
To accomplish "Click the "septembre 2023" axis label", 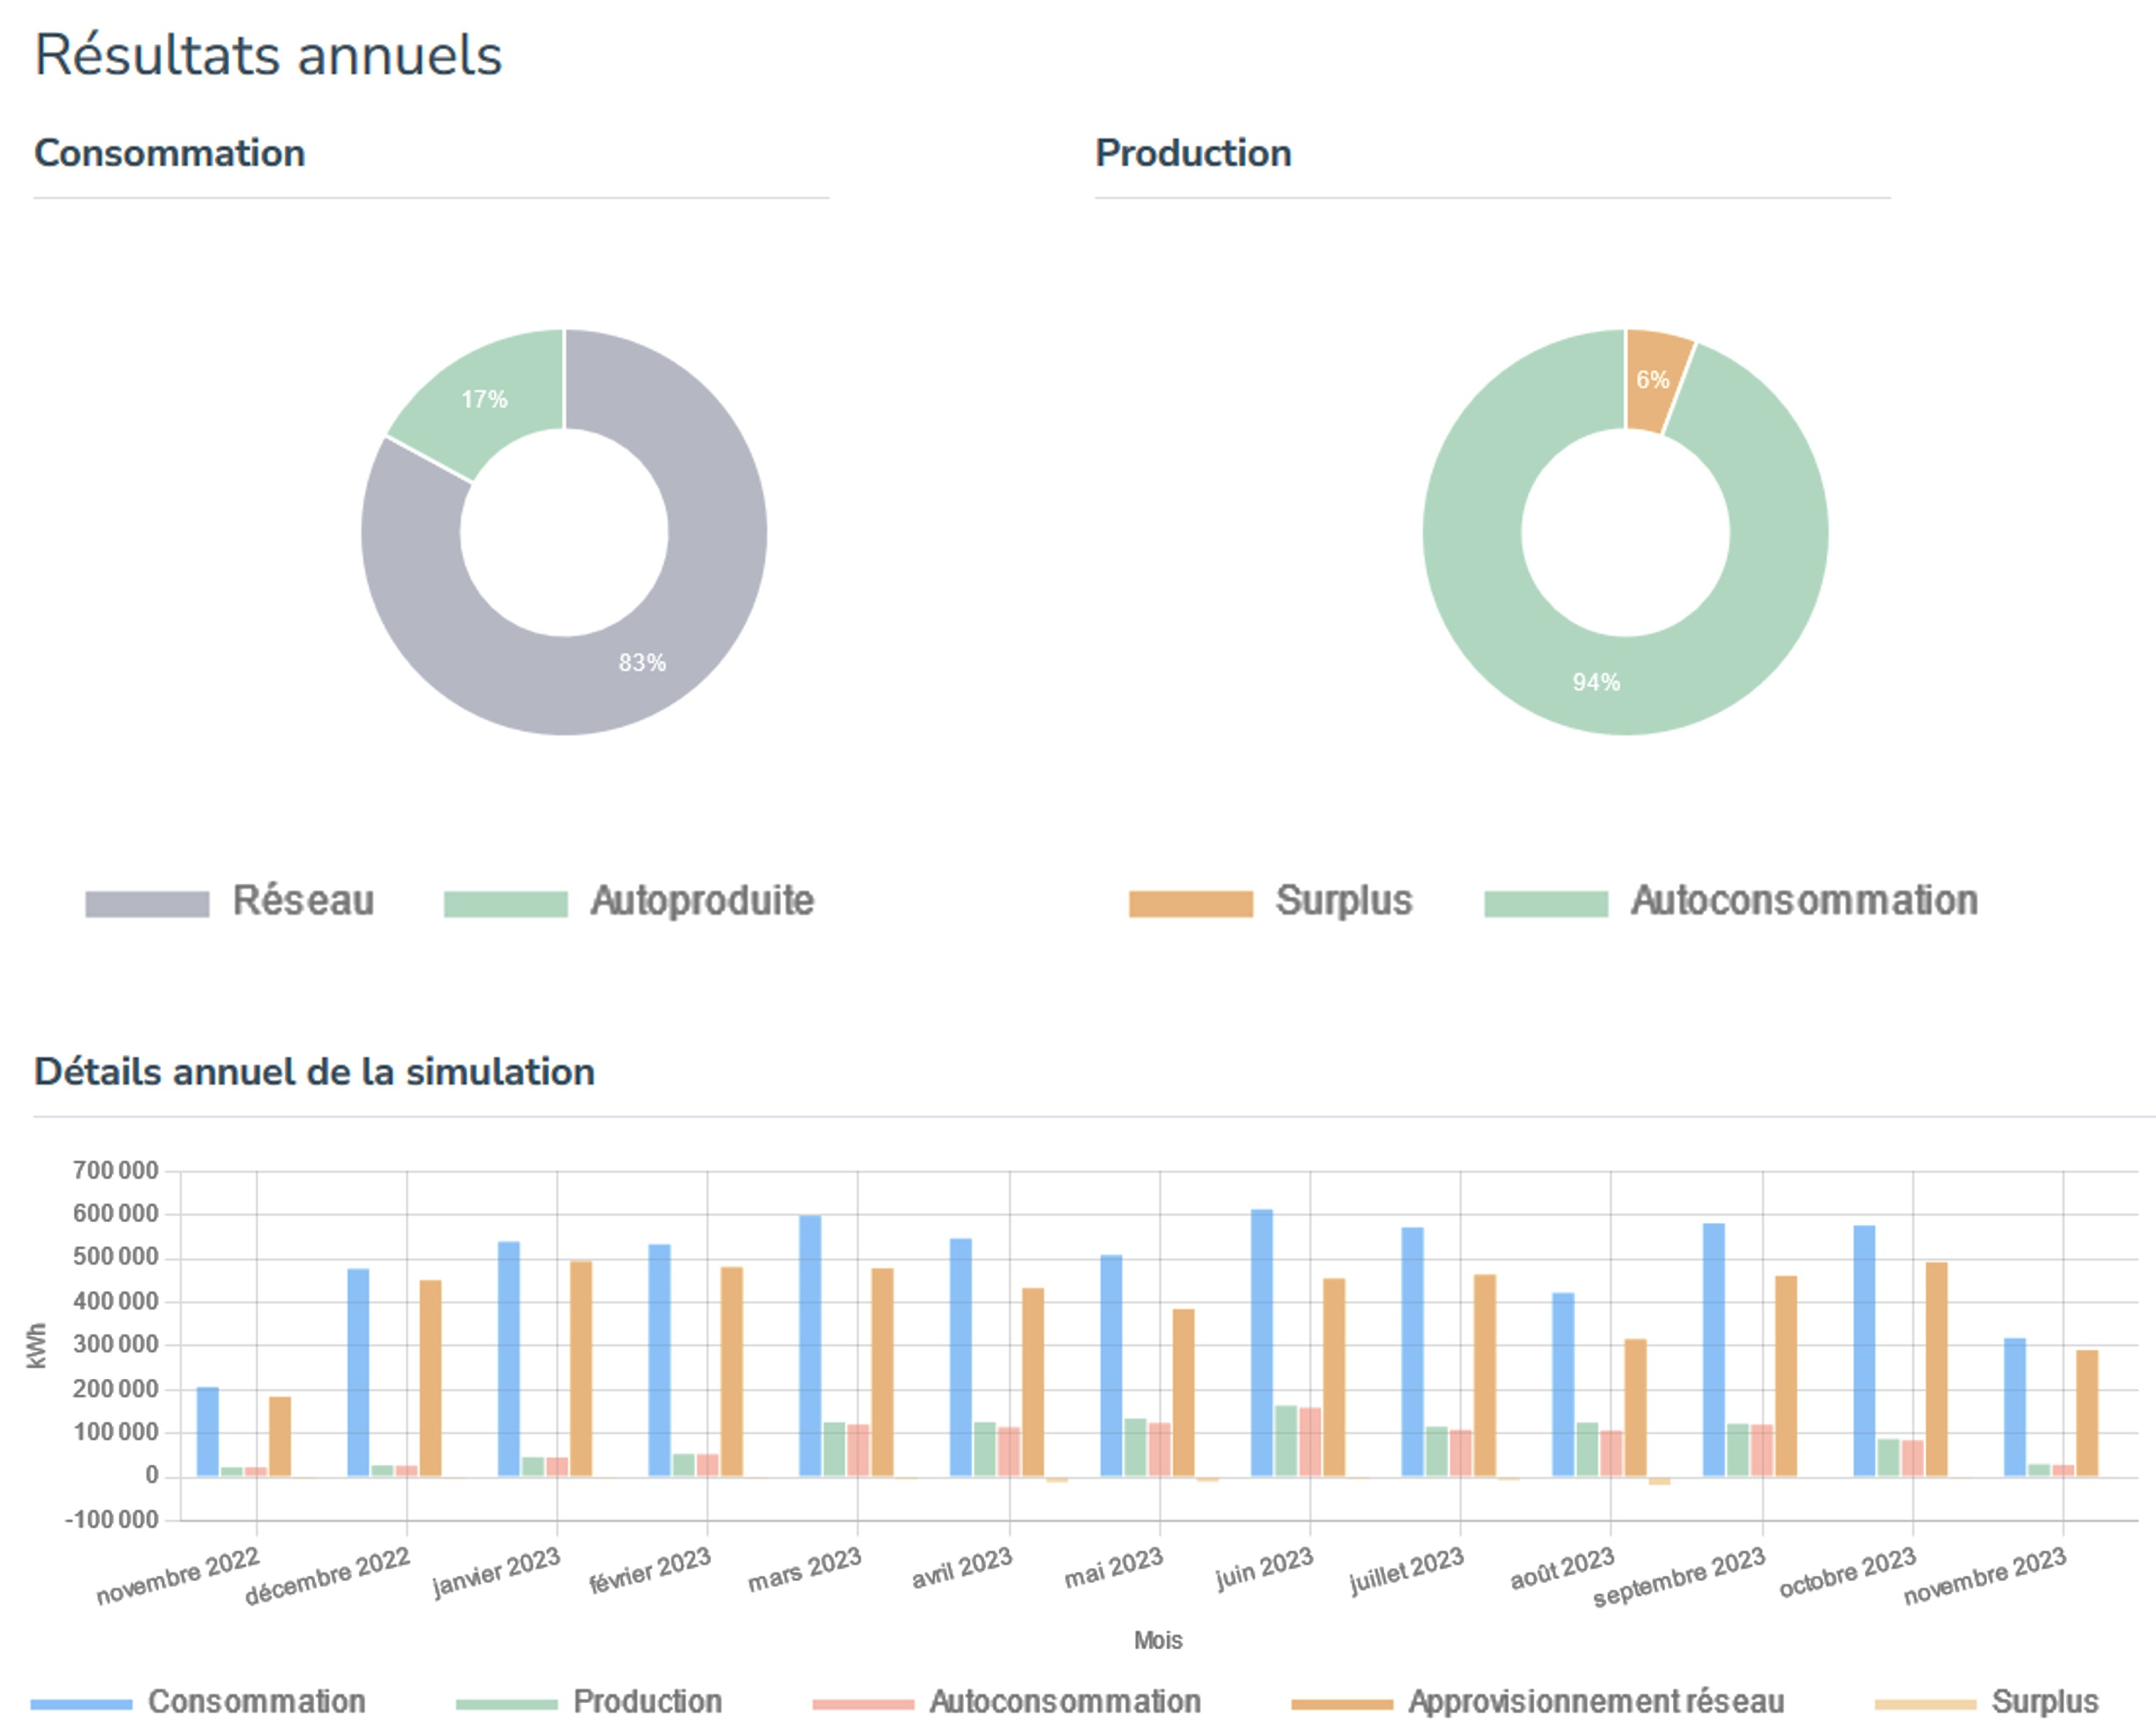I will click(x=1679, y=1577).
